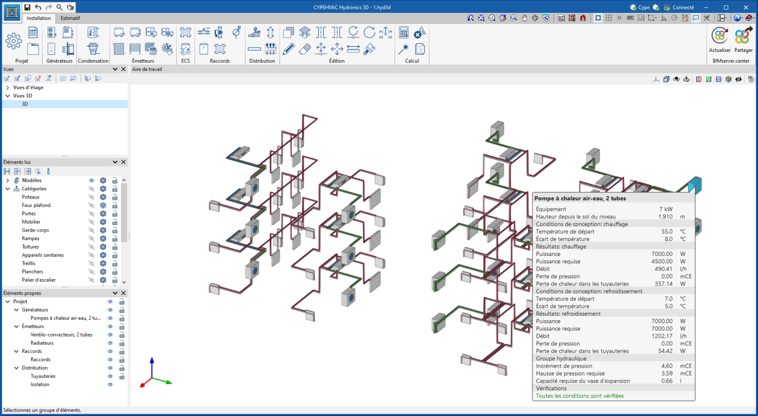The width and height of the screenshot is (758, 416).
Task: Open the Installation tab
Action: 38,18
